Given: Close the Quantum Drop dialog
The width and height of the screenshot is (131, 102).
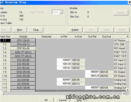Looking at the screenshot, I should point(129,2).
